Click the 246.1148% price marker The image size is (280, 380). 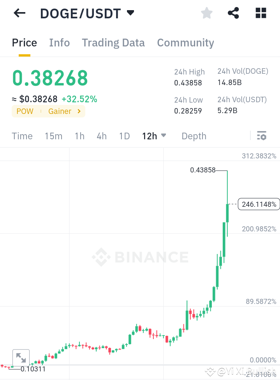click(x=259, y=204)
